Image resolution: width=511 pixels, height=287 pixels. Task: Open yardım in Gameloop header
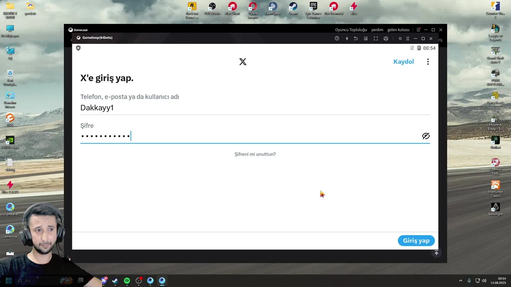point(377,30)
